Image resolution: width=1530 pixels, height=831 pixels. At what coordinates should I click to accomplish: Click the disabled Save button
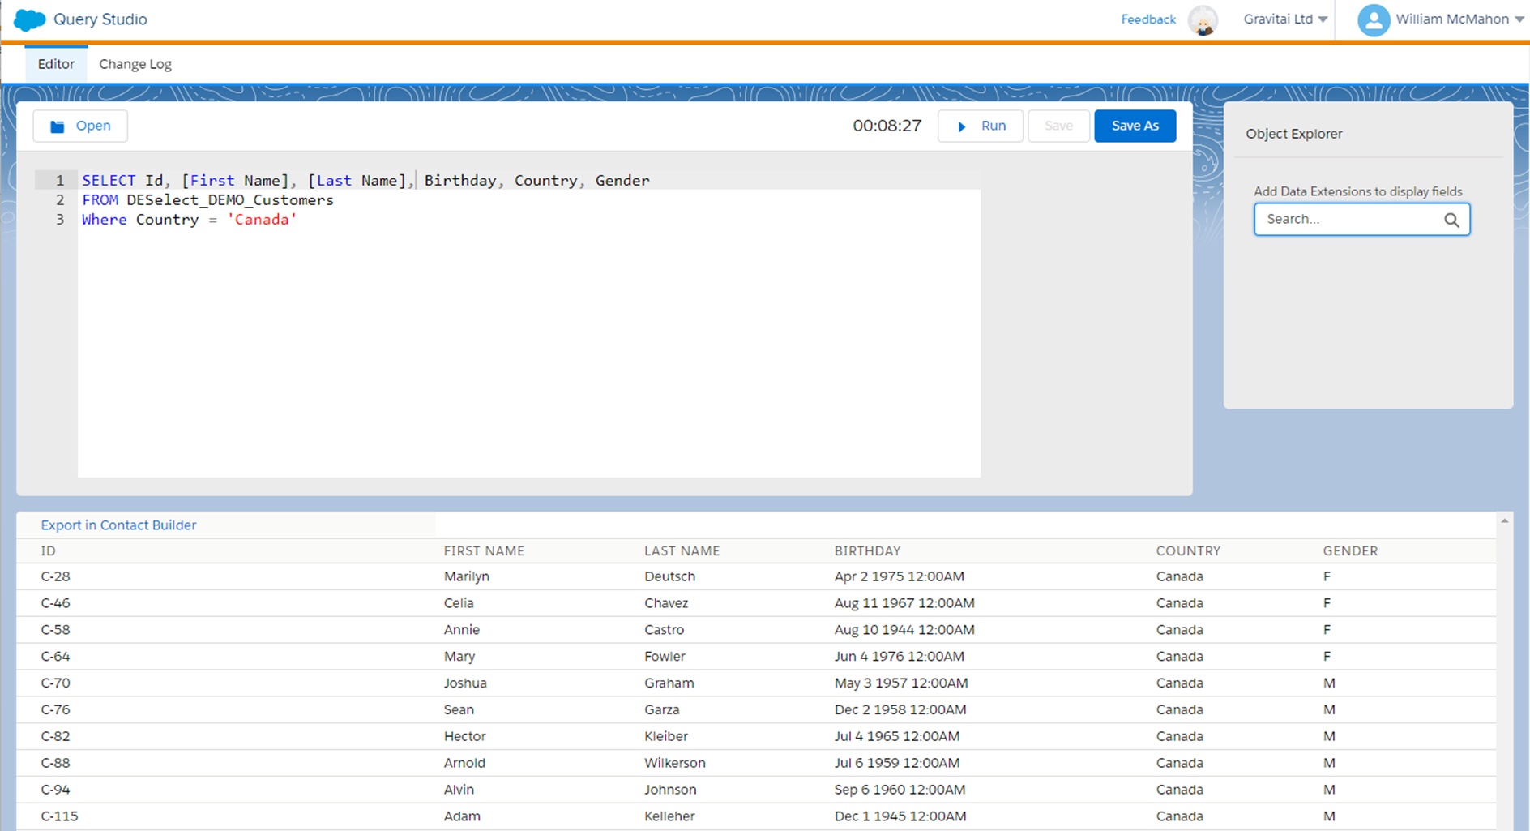pyautogui.click(x=1058, y=126)
